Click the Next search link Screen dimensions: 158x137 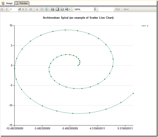126,9
